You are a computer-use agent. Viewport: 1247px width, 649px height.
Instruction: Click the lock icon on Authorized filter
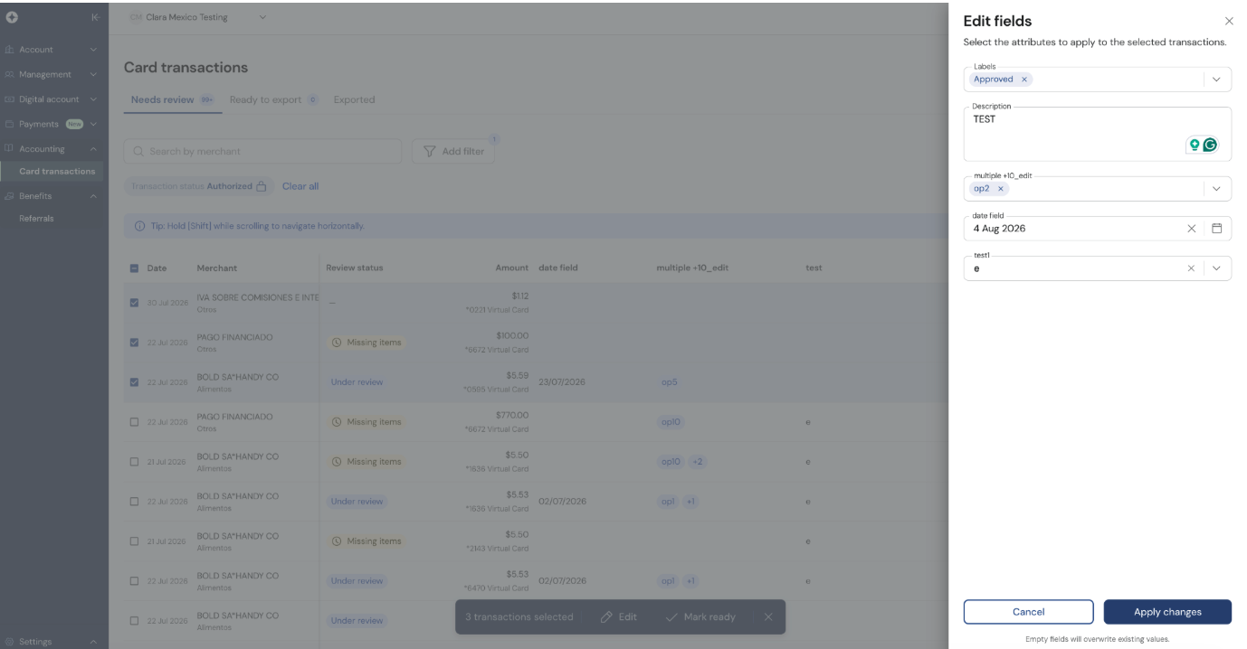click(x=262, y=186)
